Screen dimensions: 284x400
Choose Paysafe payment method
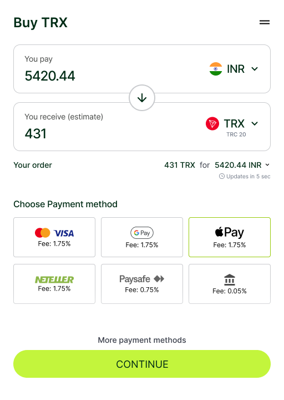(142, 284)
